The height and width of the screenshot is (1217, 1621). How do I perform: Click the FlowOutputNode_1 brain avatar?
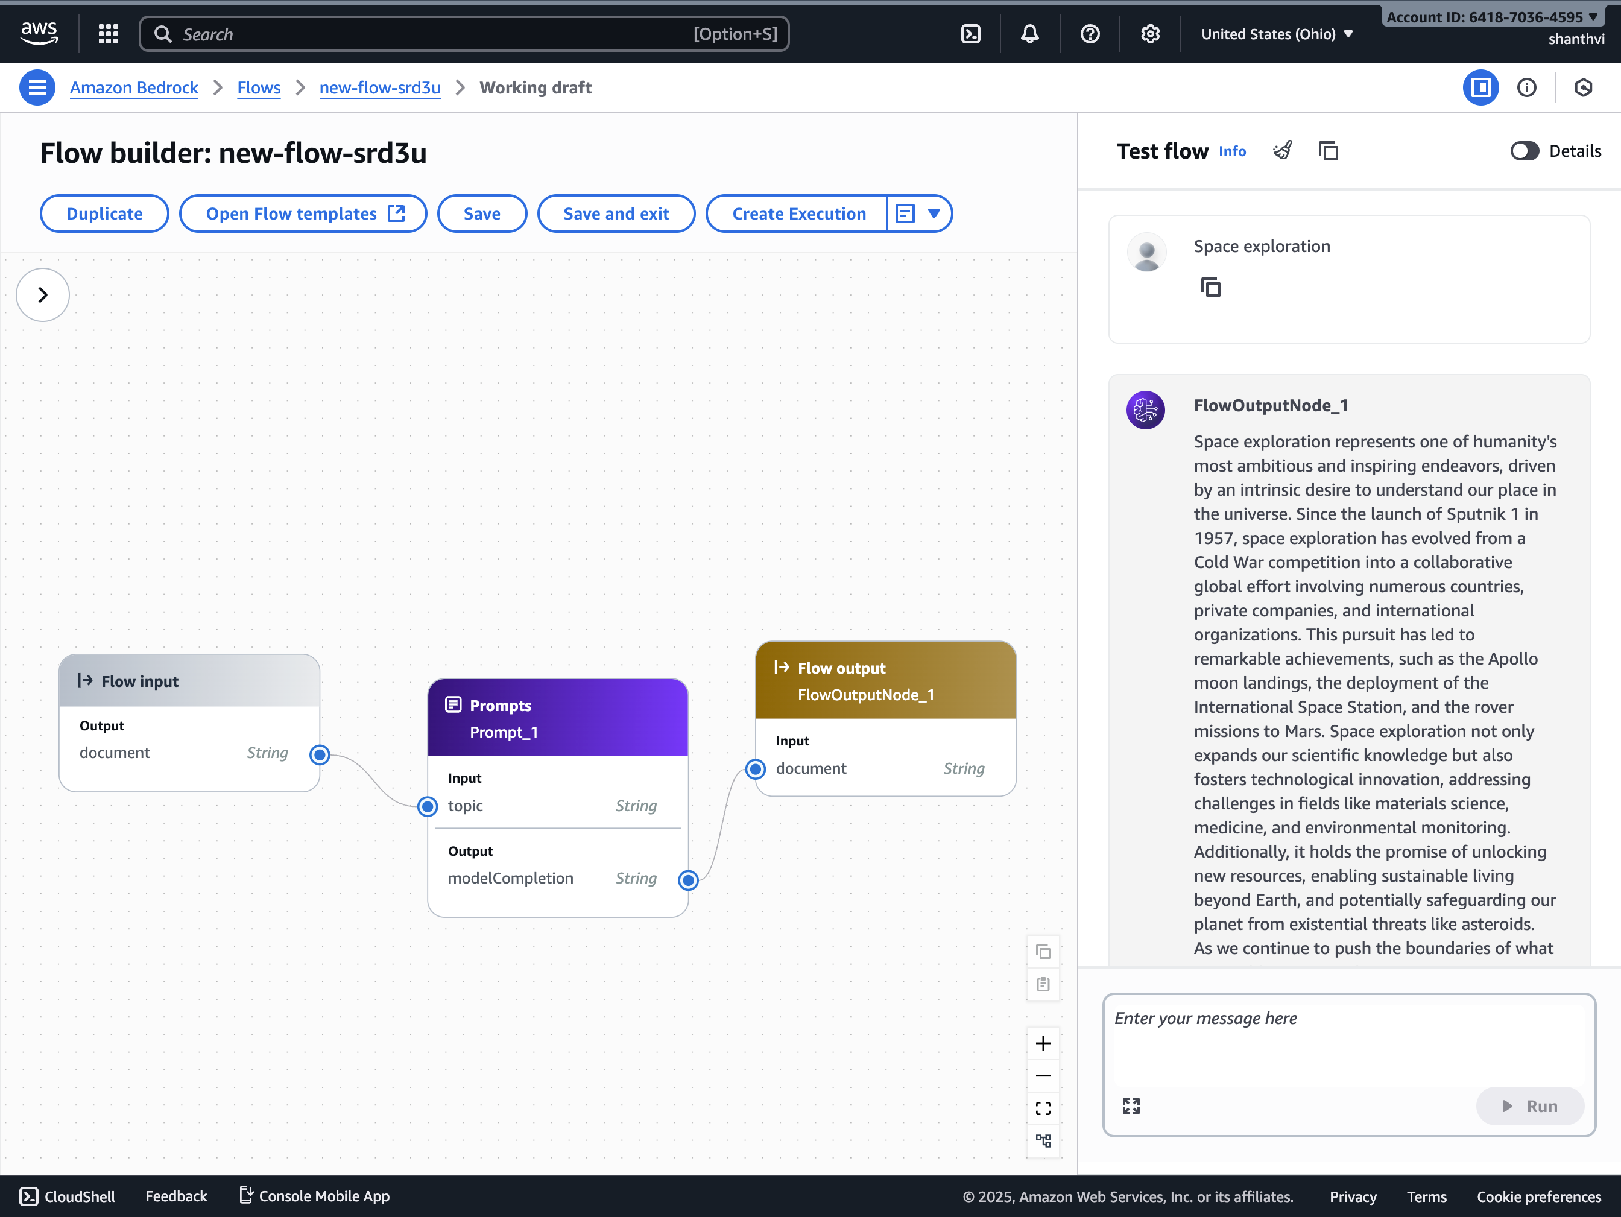click(1145, 410)
